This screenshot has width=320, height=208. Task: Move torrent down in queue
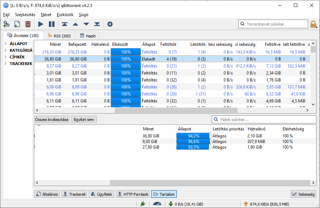86,24
